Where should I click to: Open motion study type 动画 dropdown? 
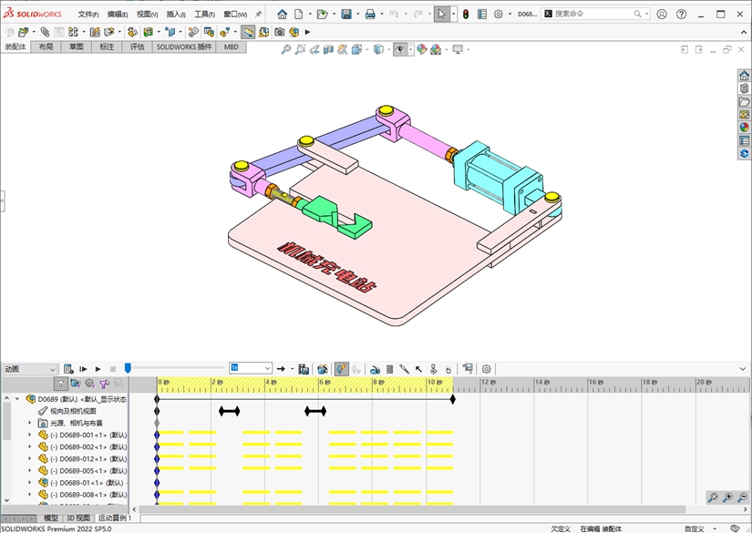(x=30, y=369)
